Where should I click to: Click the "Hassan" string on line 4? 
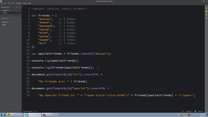(45, 19)
